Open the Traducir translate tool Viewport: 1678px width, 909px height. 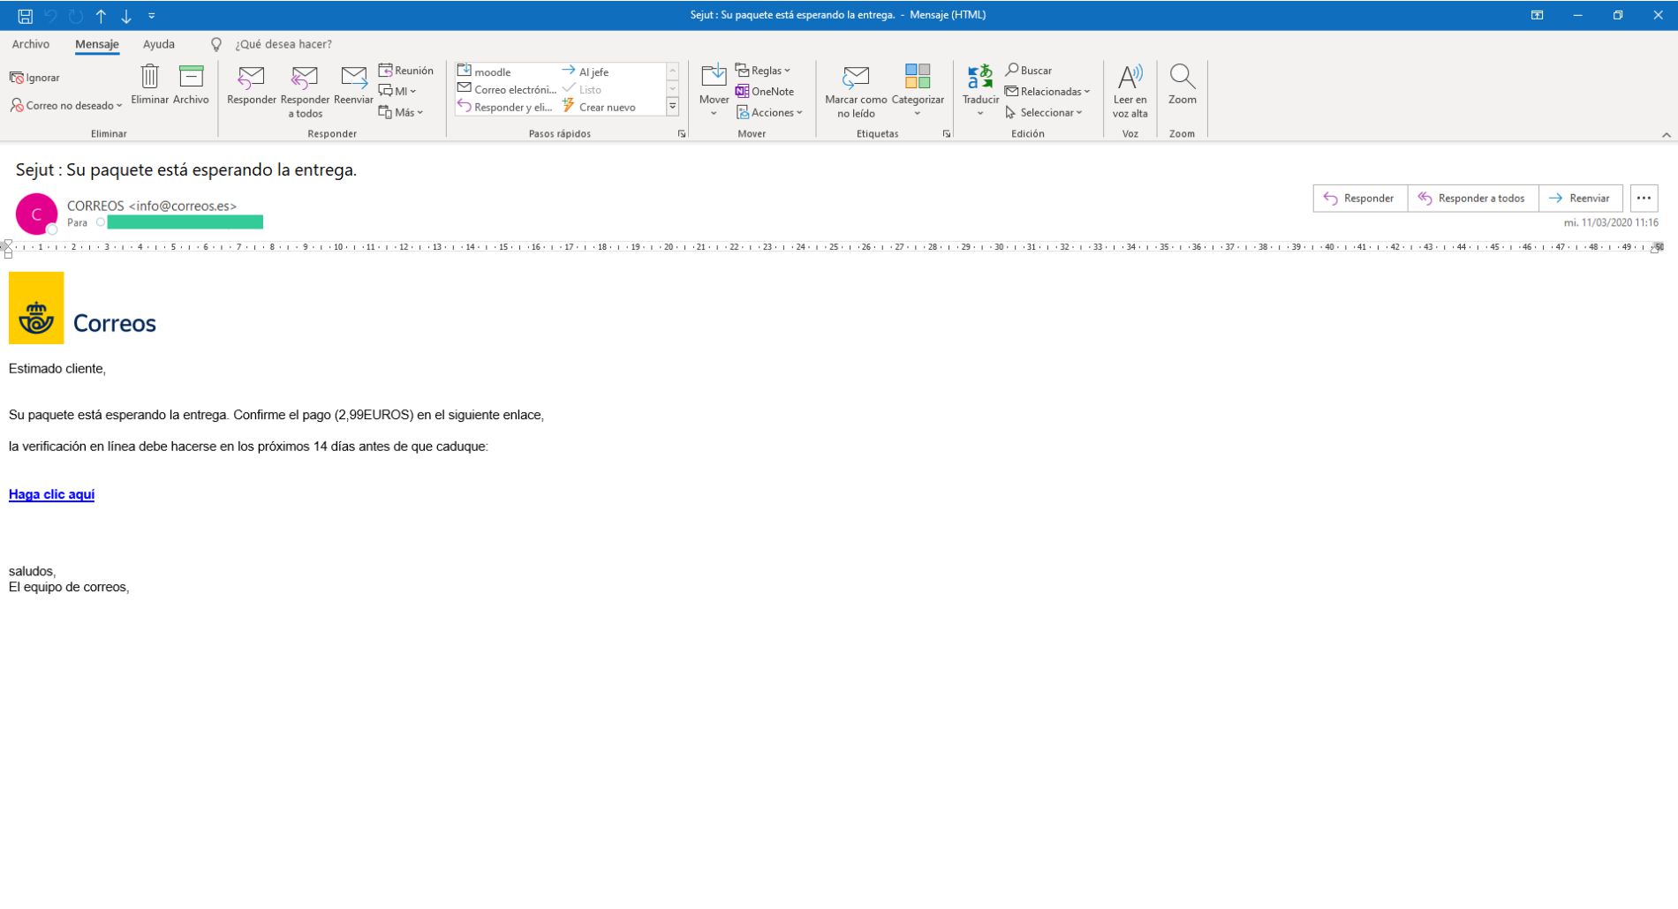pos(980,79)
